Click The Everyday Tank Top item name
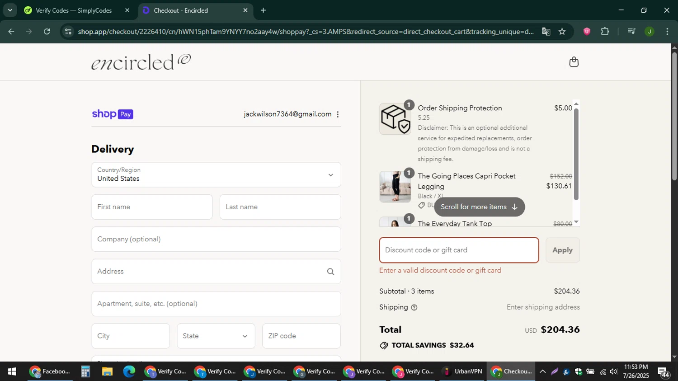 [x=455, y=223]
